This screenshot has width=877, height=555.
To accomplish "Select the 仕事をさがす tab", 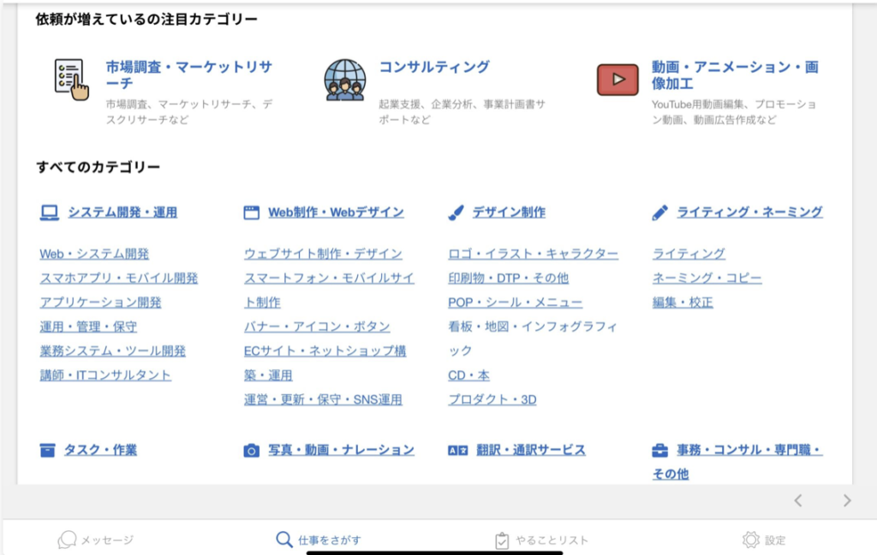I will 319,540.
